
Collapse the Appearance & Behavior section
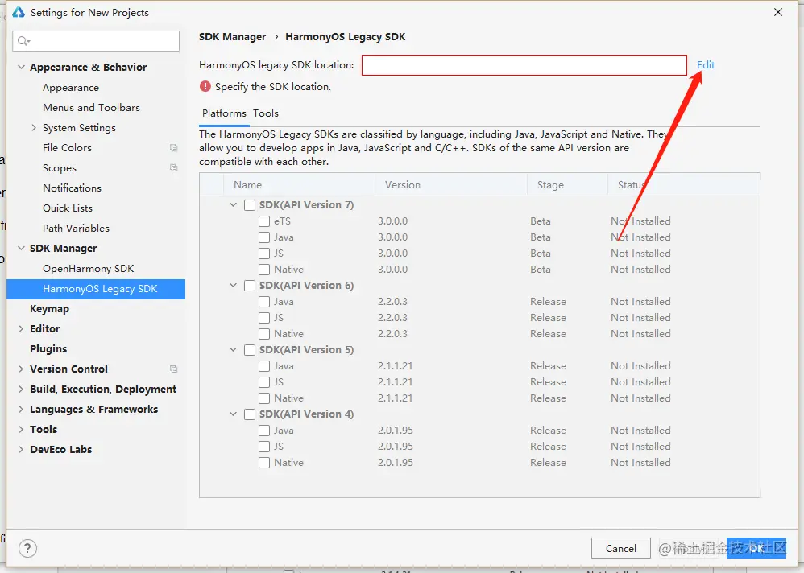coord(21,67)
